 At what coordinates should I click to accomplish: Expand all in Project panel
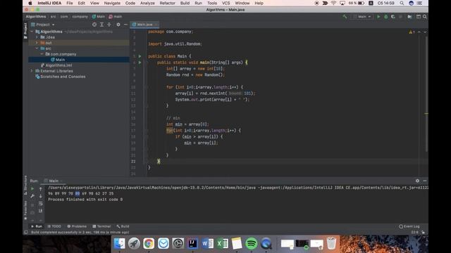point(101,25)
